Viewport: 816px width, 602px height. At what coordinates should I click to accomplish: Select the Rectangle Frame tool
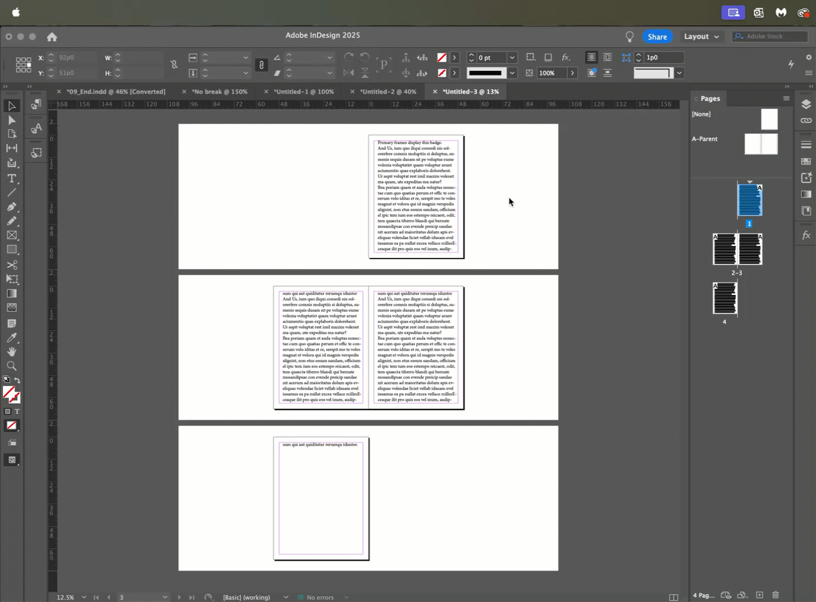[12, 235]
